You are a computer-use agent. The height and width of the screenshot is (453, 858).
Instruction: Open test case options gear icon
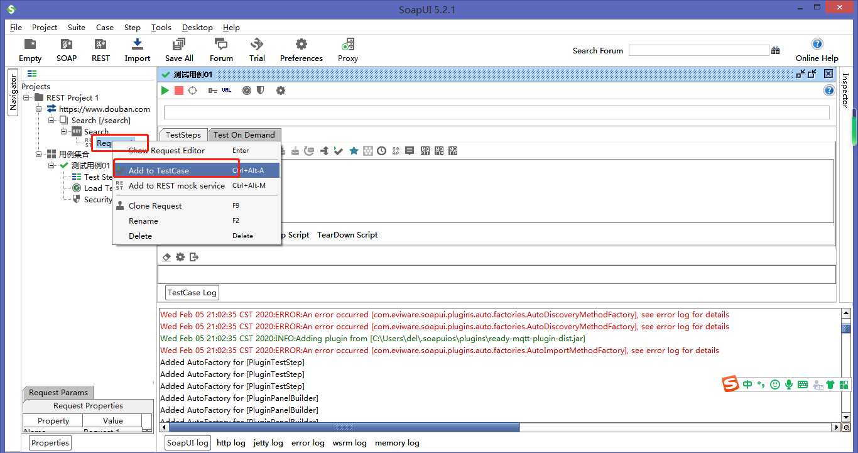click(x=281, y=90)
